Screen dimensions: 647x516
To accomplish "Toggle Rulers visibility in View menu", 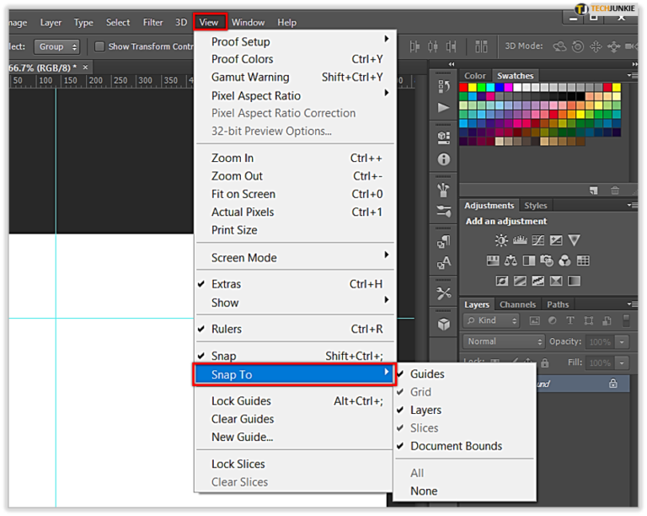I will click(x=295, y=329).
